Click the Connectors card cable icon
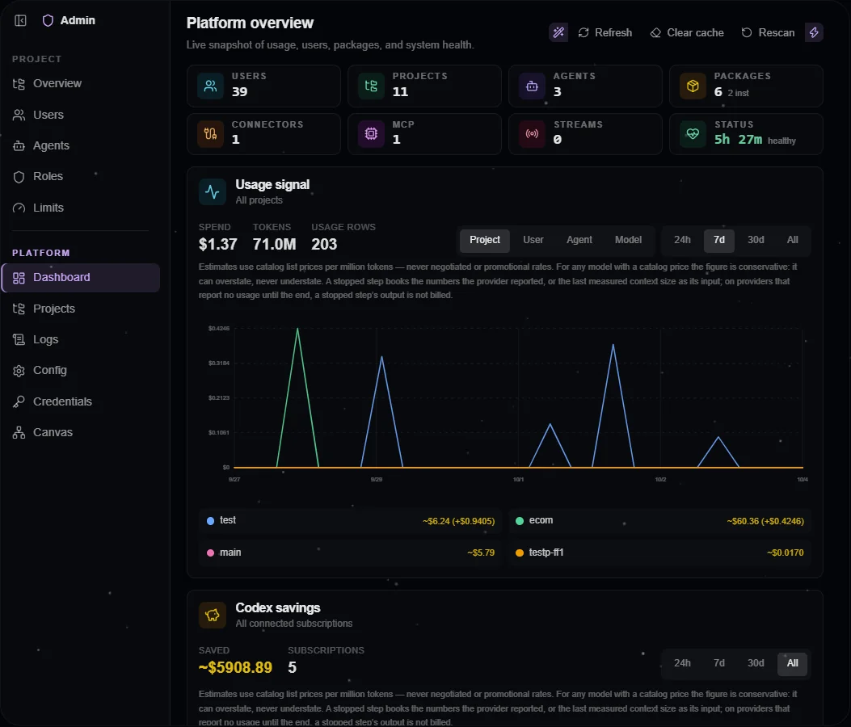 [210, 133]
